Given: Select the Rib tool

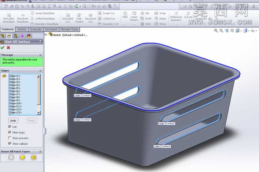Looking at the screenshot, I should click(x=145, y=13).
